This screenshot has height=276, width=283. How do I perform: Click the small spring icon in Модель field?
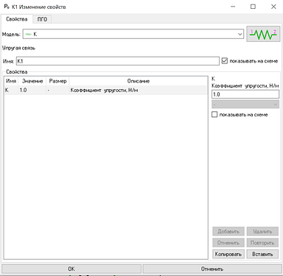[29, 35]
